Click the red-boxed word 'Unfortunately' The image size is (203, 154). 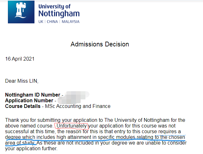[x=71, y=126]
